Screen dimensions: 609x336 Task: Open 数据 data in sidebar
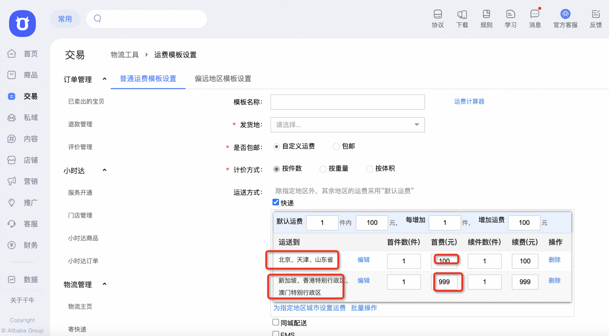click(23, 280)
